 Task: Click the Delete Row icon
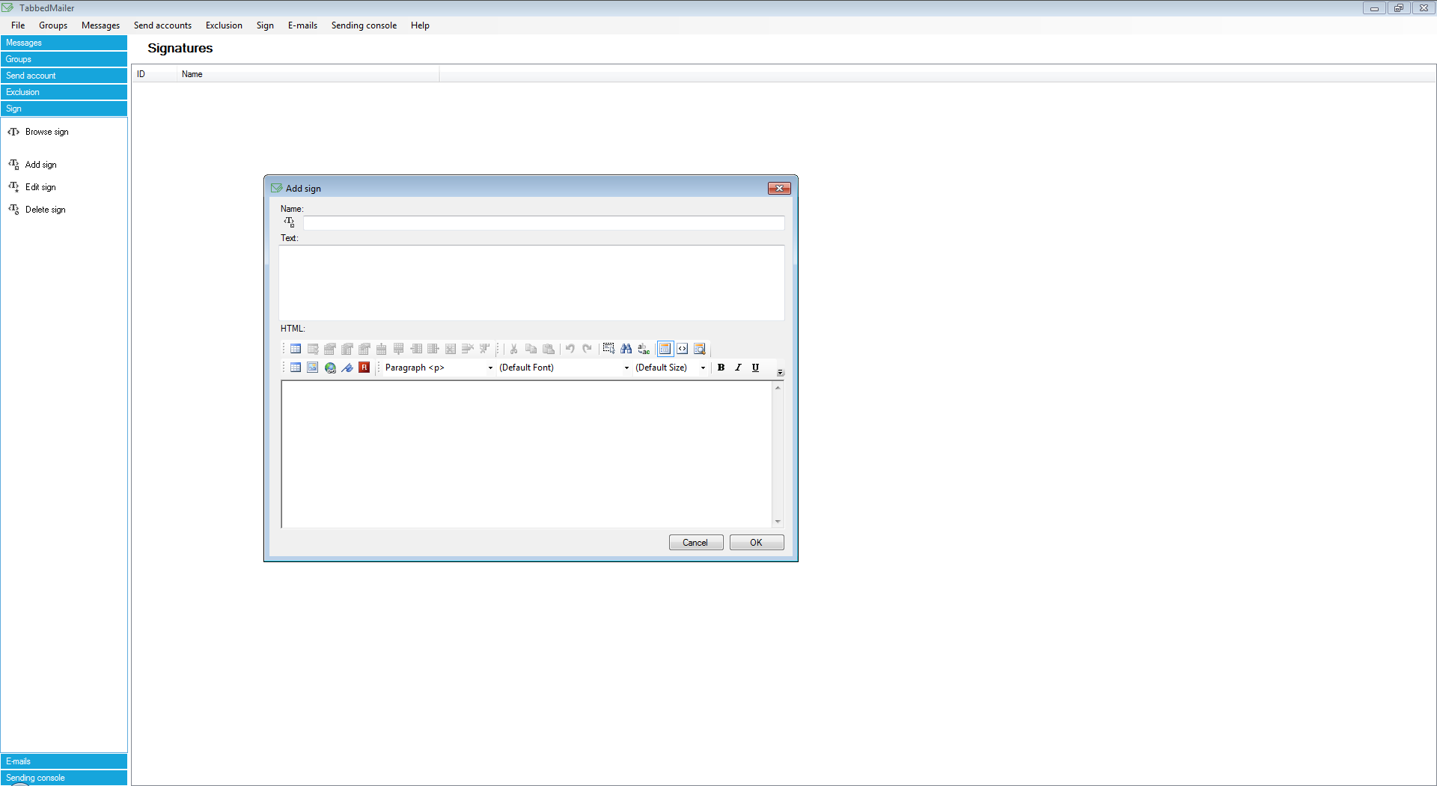[468, 349]
